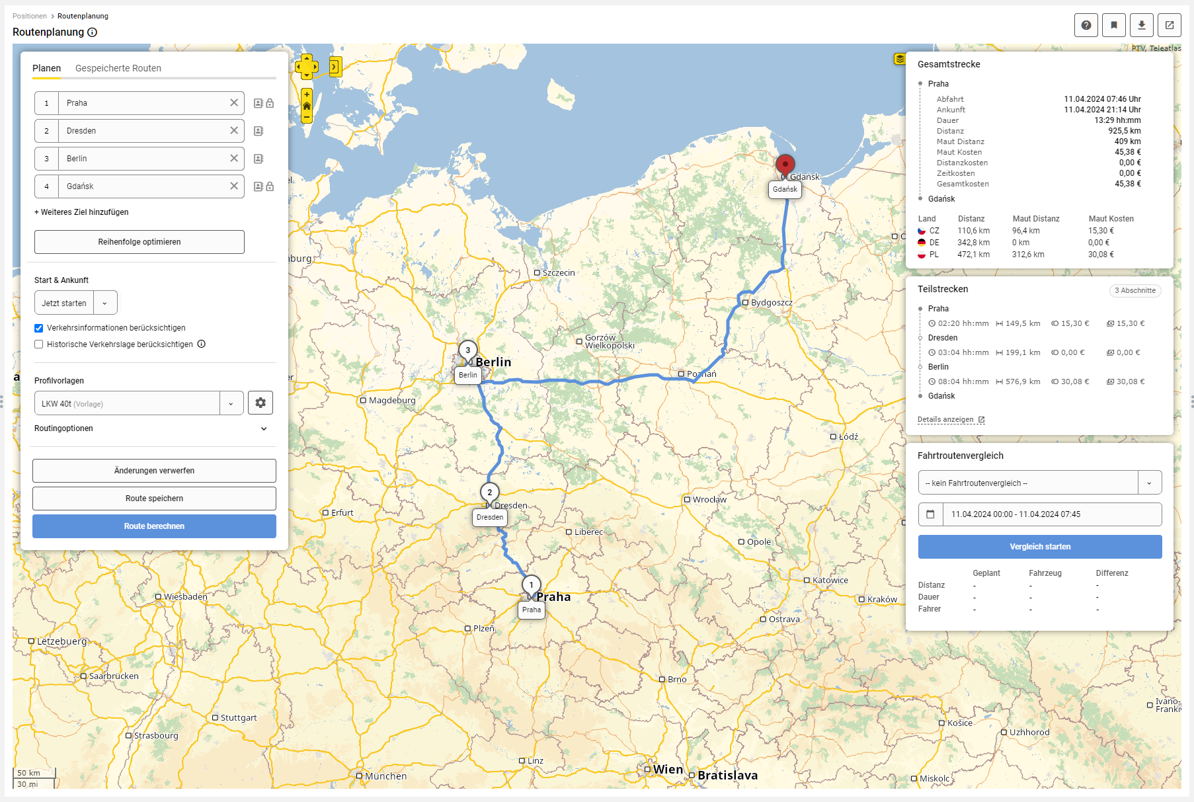Click map waypoint marker 1 at Praha
Viewport: 1194px width, 802px height.
tap(531, 585)
